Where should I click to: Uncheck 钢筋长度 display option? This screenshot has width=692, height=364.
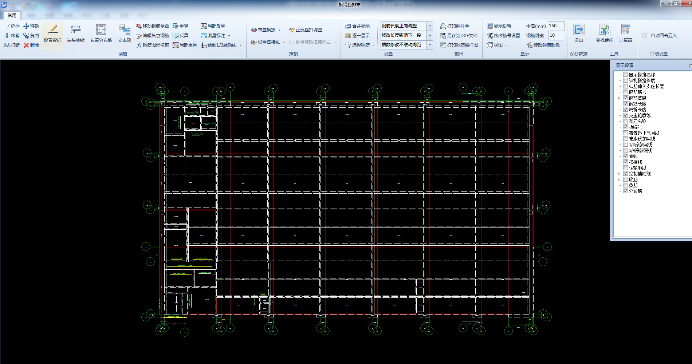click(626, 104)
